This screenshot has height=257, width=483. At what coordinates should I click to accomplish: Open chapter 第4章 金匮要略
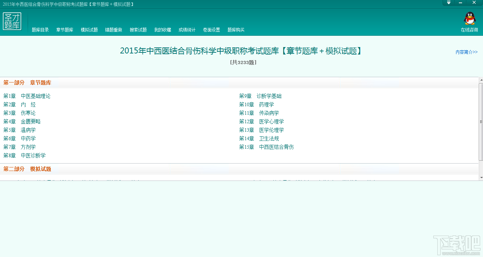(22, 121)
